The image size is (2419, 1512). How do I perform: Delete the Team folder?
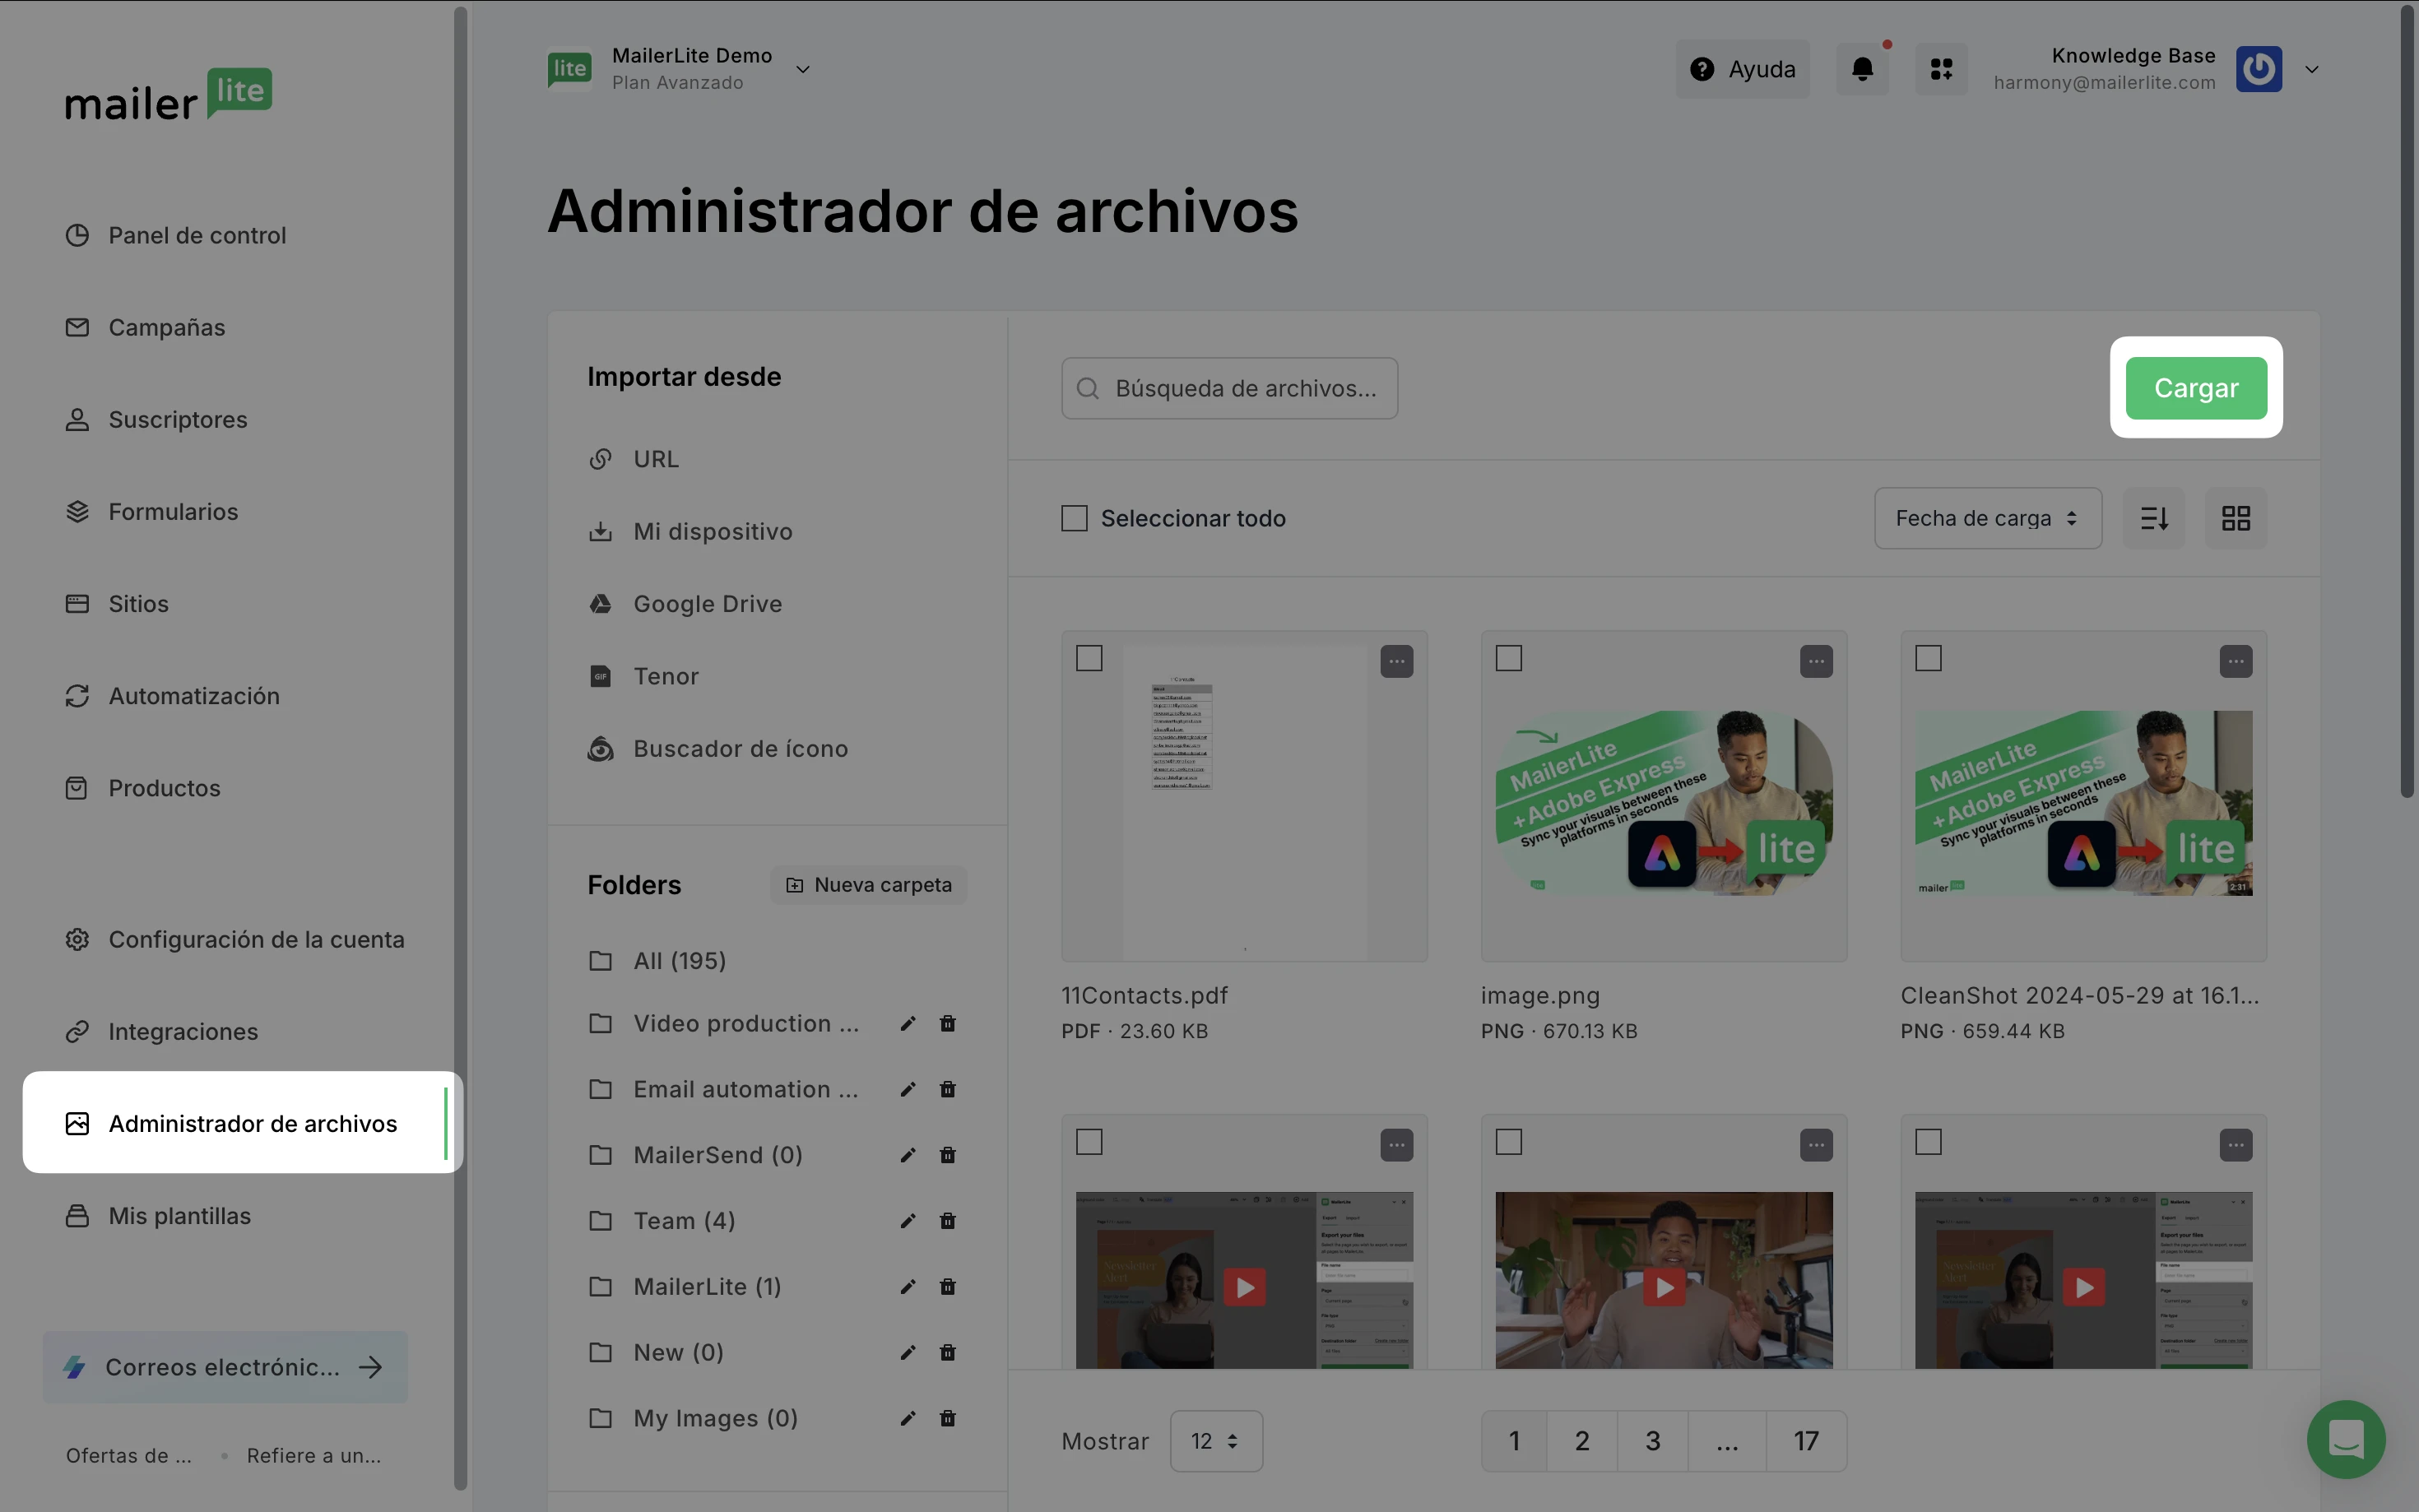(947, 1221)
